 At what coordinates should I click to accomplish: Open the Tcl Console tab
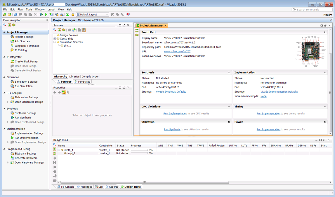click(x=66, y=187)
